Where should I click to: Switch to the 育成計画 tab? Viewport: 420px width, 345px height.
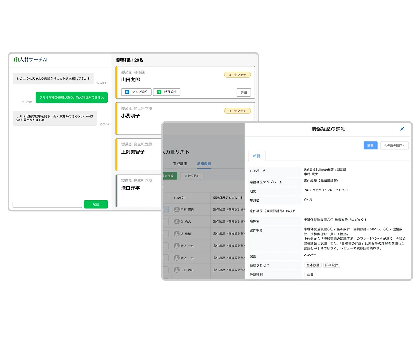pos(180,164)
